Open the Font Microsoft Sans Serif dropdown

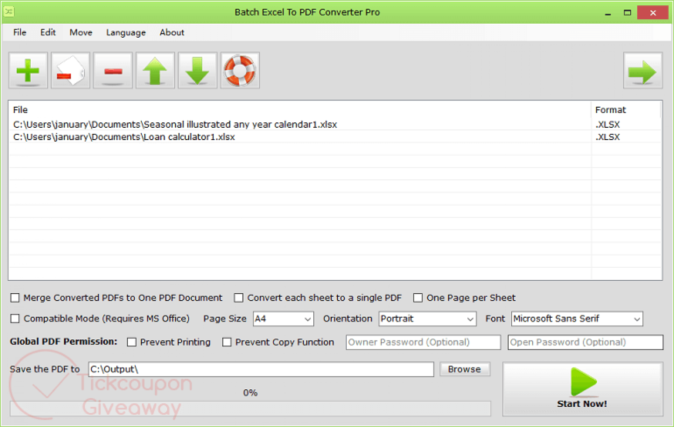click(x=577, y=319)
